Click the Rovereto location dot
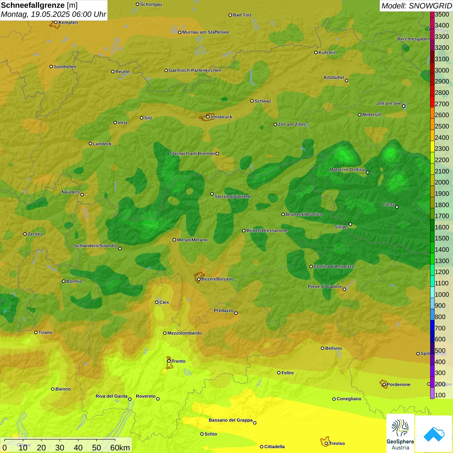This screenshot has height=453, width=453. click(158, 399)
